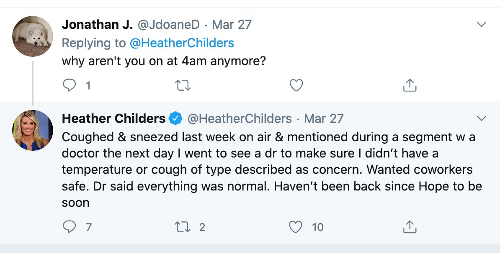This screenshot has height=254, width=500.
Task: Retweet Jonathan J.'s question tweet
Action: click(183, 85)
